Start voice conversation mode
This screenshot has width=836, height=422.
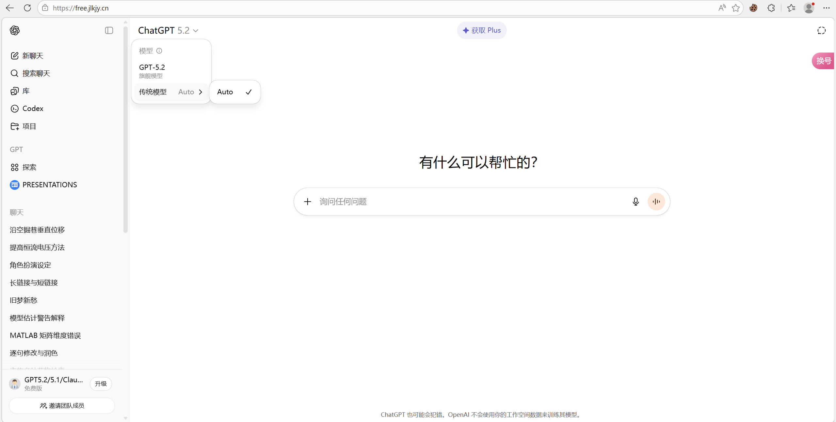[656, 201]
